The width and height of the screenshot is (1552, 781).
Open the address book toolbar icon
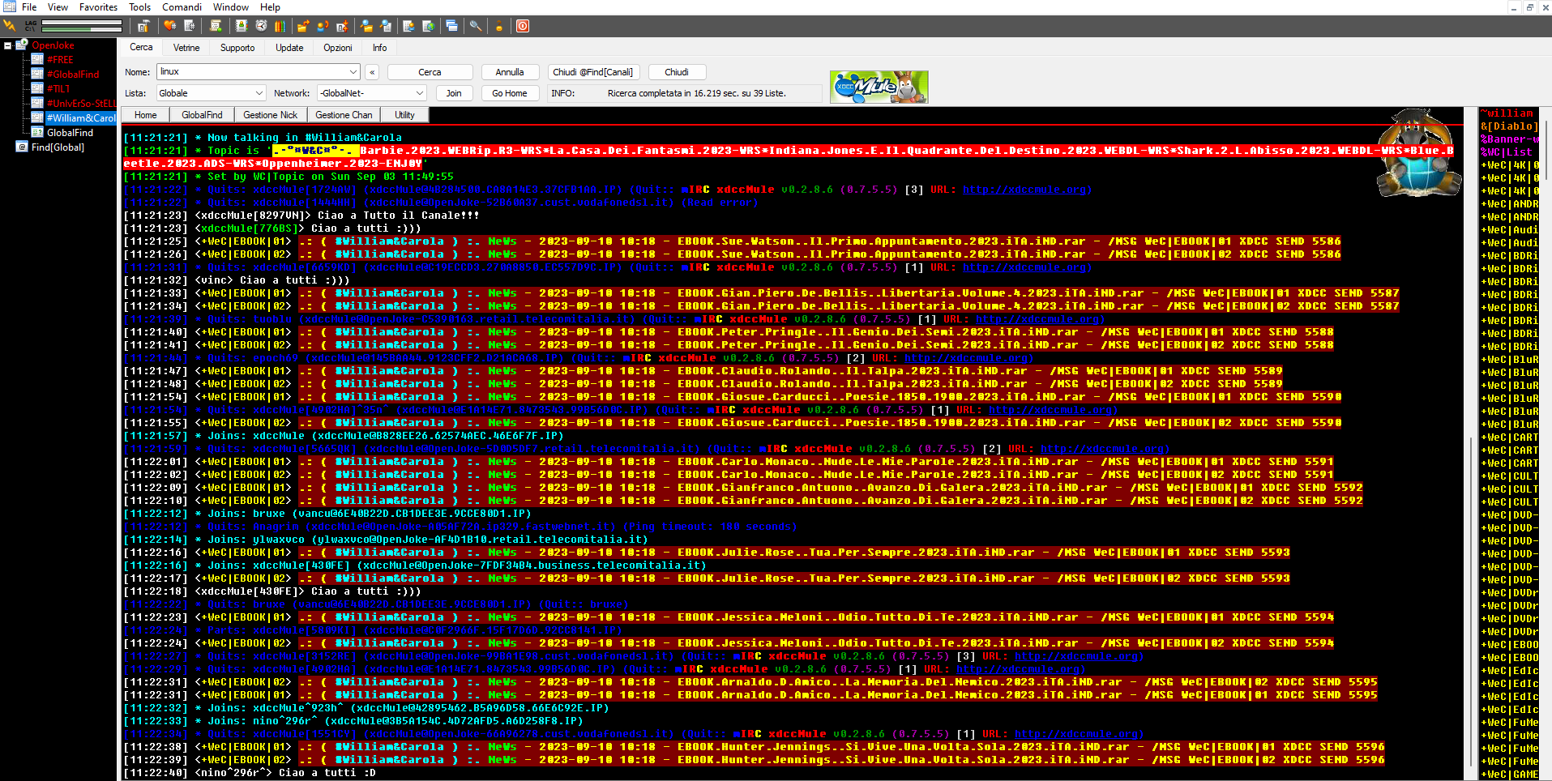pyautogui.click(x=242, y=26)
